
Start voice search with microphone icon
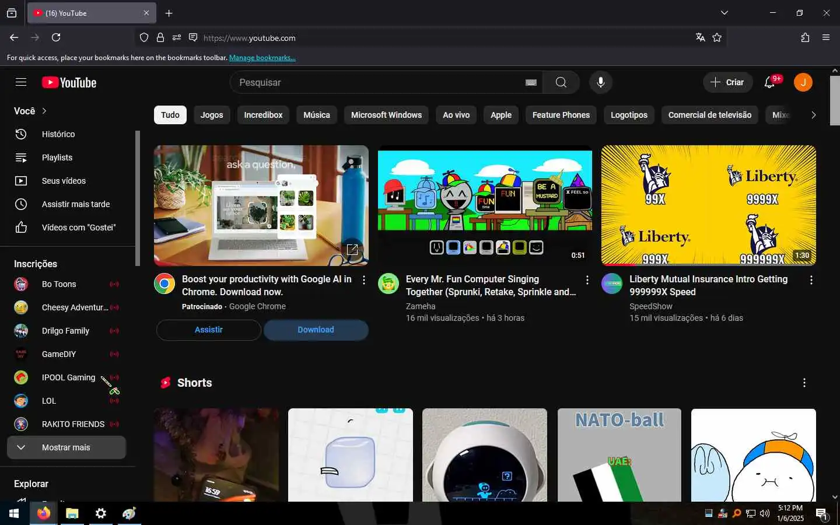[x=600, y=82]
